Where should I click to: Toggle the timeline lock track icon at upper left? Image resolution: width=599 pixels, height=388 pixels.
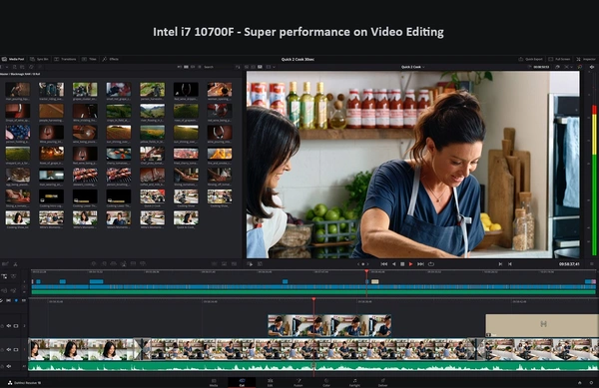4,276
